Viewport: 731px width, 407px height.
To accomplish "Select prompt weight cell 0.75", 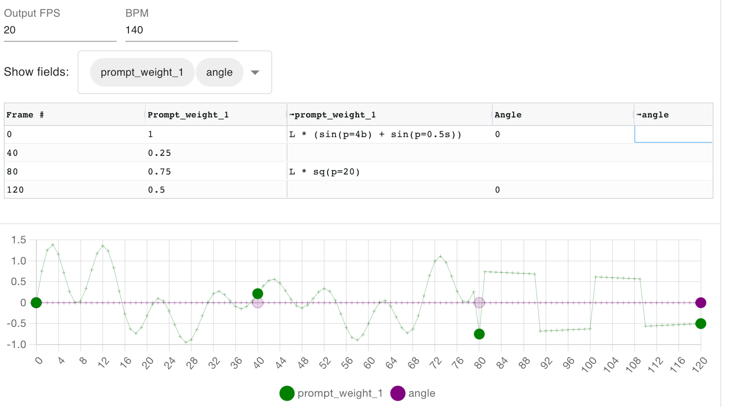I will click(x=216, y=172).
